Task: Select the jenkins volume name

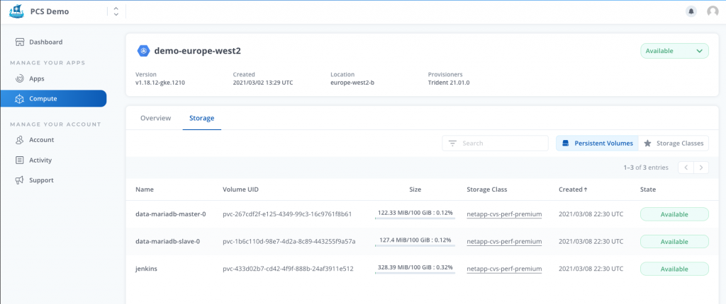Action: point(146,269)
